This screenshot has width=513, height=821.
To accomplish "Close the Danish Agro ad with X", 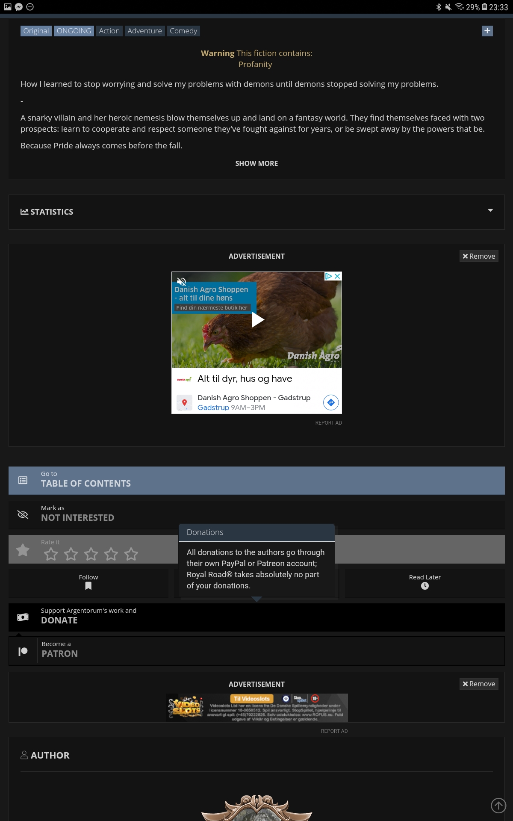I will 337,276.
